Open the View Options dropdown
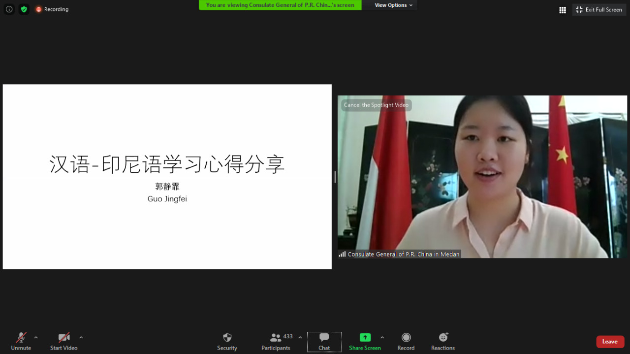This screenshot has height=354, width=630. [x=393, y=5]
